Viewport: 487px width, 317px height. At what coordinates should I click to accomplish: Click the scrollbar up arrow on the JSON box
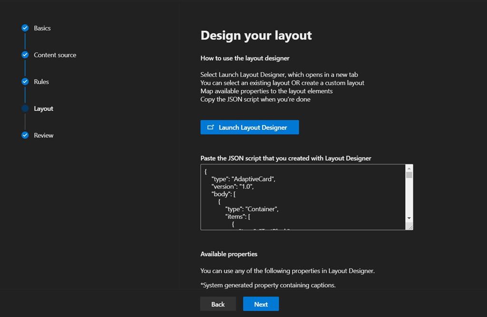409,168
